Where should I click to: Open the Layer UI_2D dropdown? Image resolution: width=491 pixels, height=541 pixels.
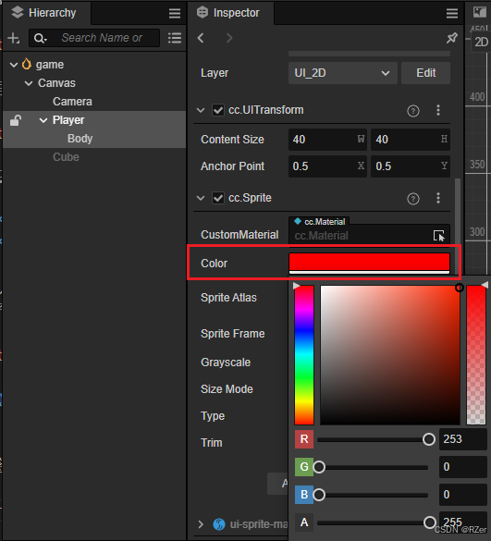[343, 73]
